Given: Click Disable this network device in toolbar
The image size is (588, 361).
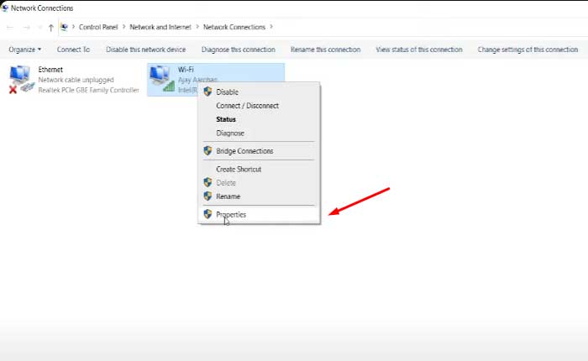Looking at the screenshot, I should (x=145, y=50).
